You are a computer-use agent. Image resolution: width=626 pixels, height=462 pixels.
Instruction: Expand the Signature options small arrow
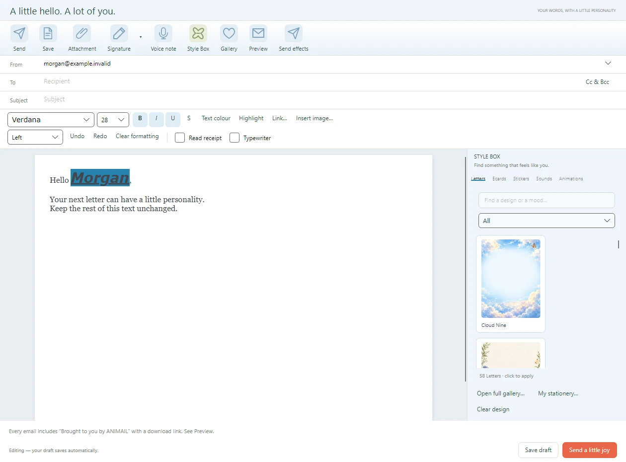[x=141, y=37]
